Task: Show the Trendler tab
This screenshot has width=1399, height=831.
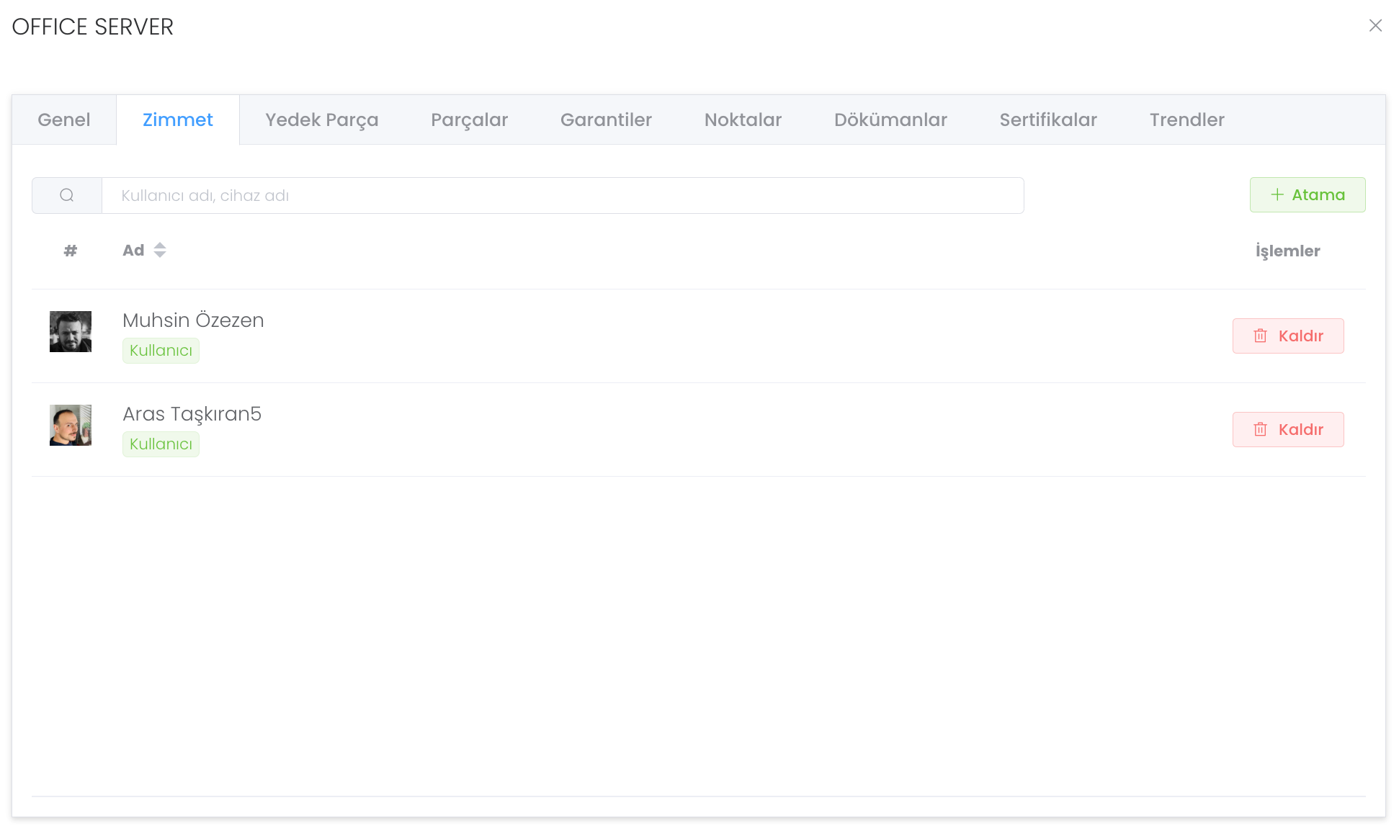Action: point(1186,120)
